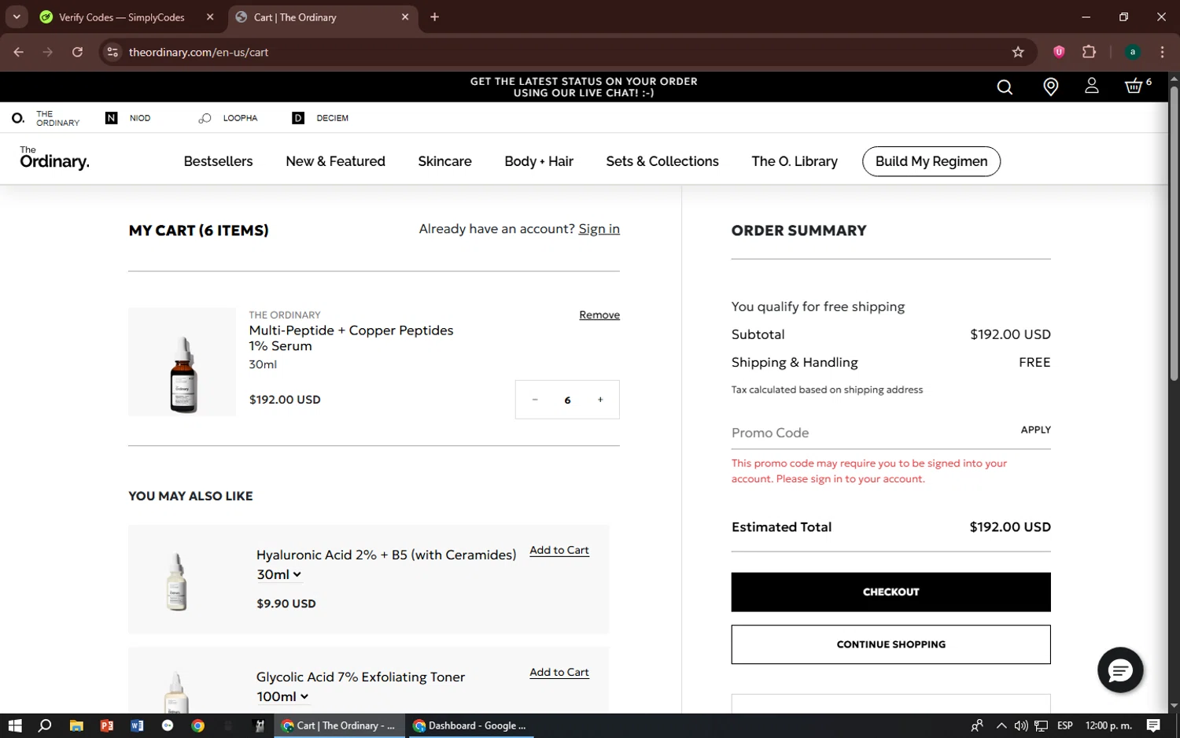This screenshot has height=738, width=1180.
Task: Open Word from the taskbar
Action: [137, 725]
